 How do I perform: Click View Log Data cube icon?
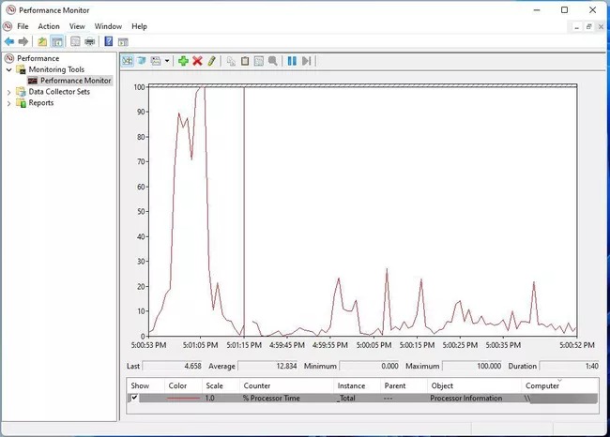141,61
